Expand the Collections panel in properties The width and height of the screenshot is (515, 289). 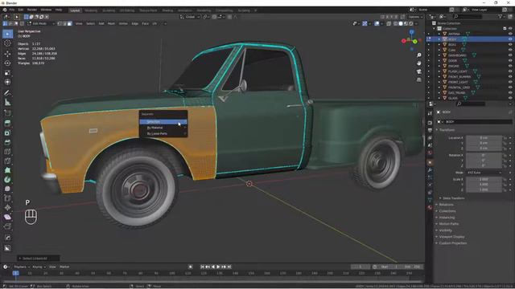point(447,211)
